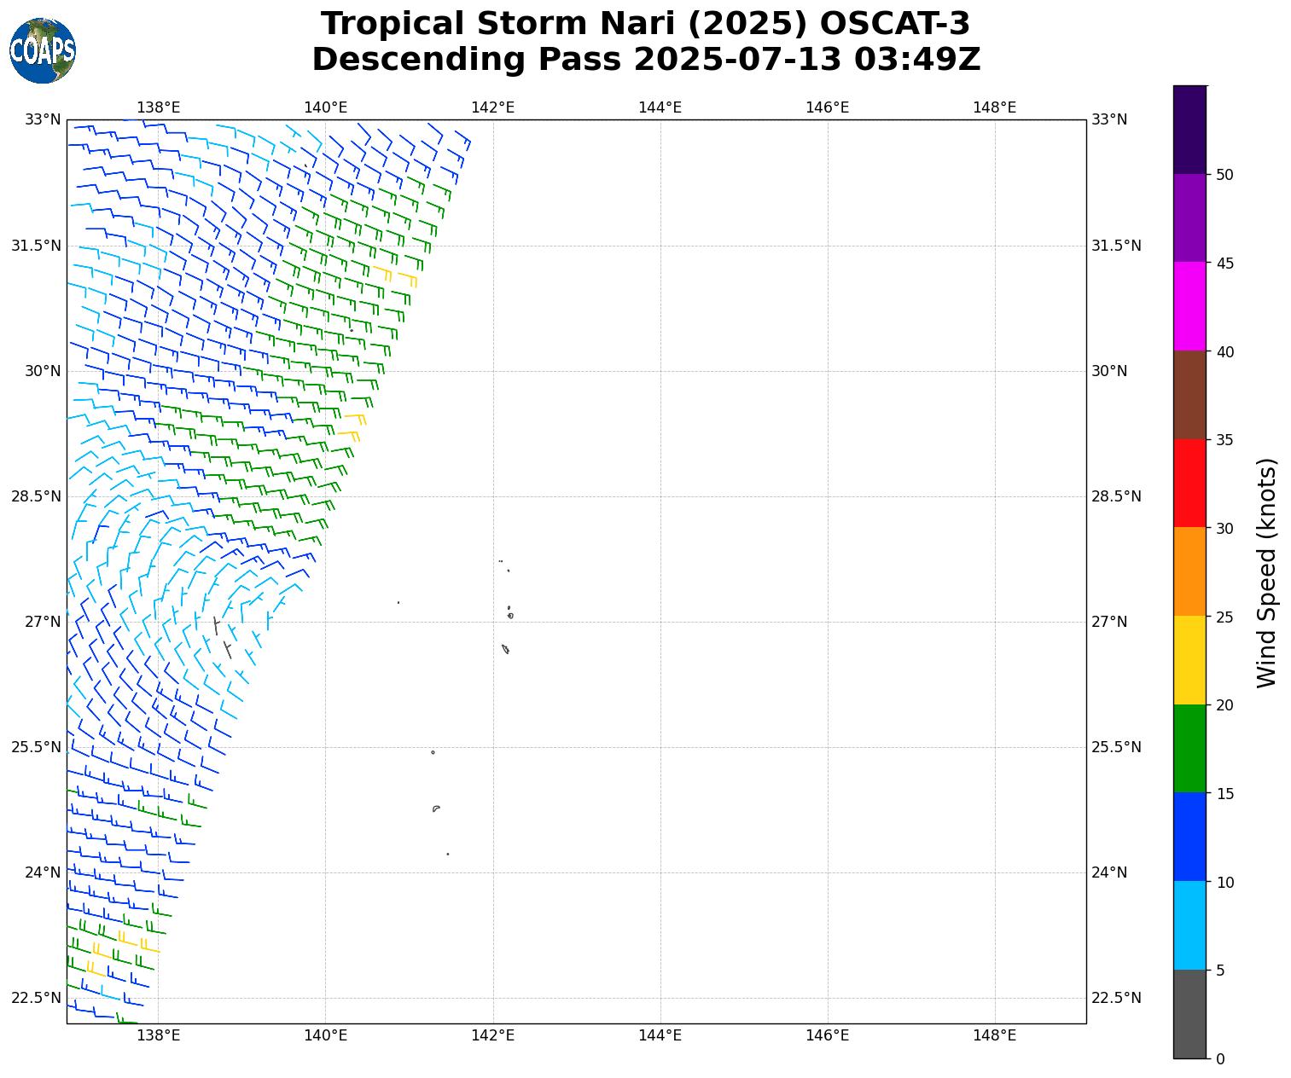Click the gray 0-5 knot colorbar segment
This screenshot has width=1291, height=1078.
click(x=1189, y=1014)
